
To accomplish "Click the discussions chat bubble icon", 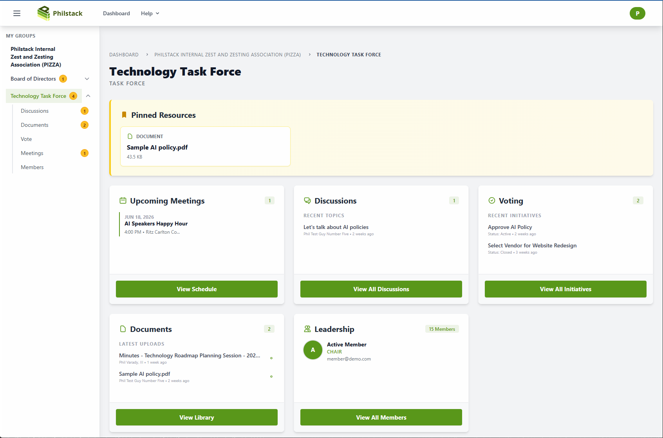I will click(307, 200).
